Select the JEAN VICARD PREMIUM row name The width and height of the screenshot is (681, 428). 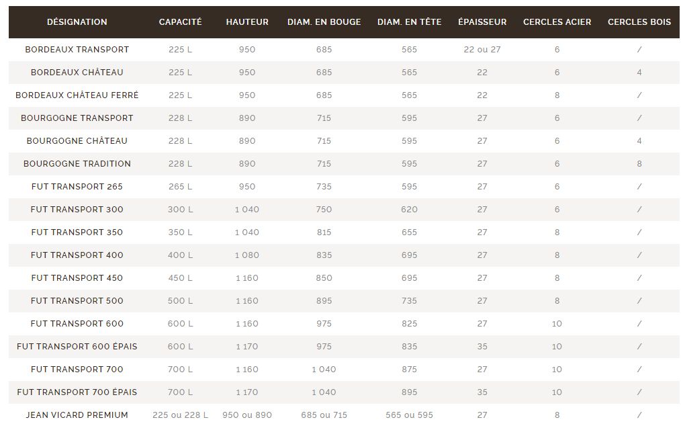tap(77, 415)
